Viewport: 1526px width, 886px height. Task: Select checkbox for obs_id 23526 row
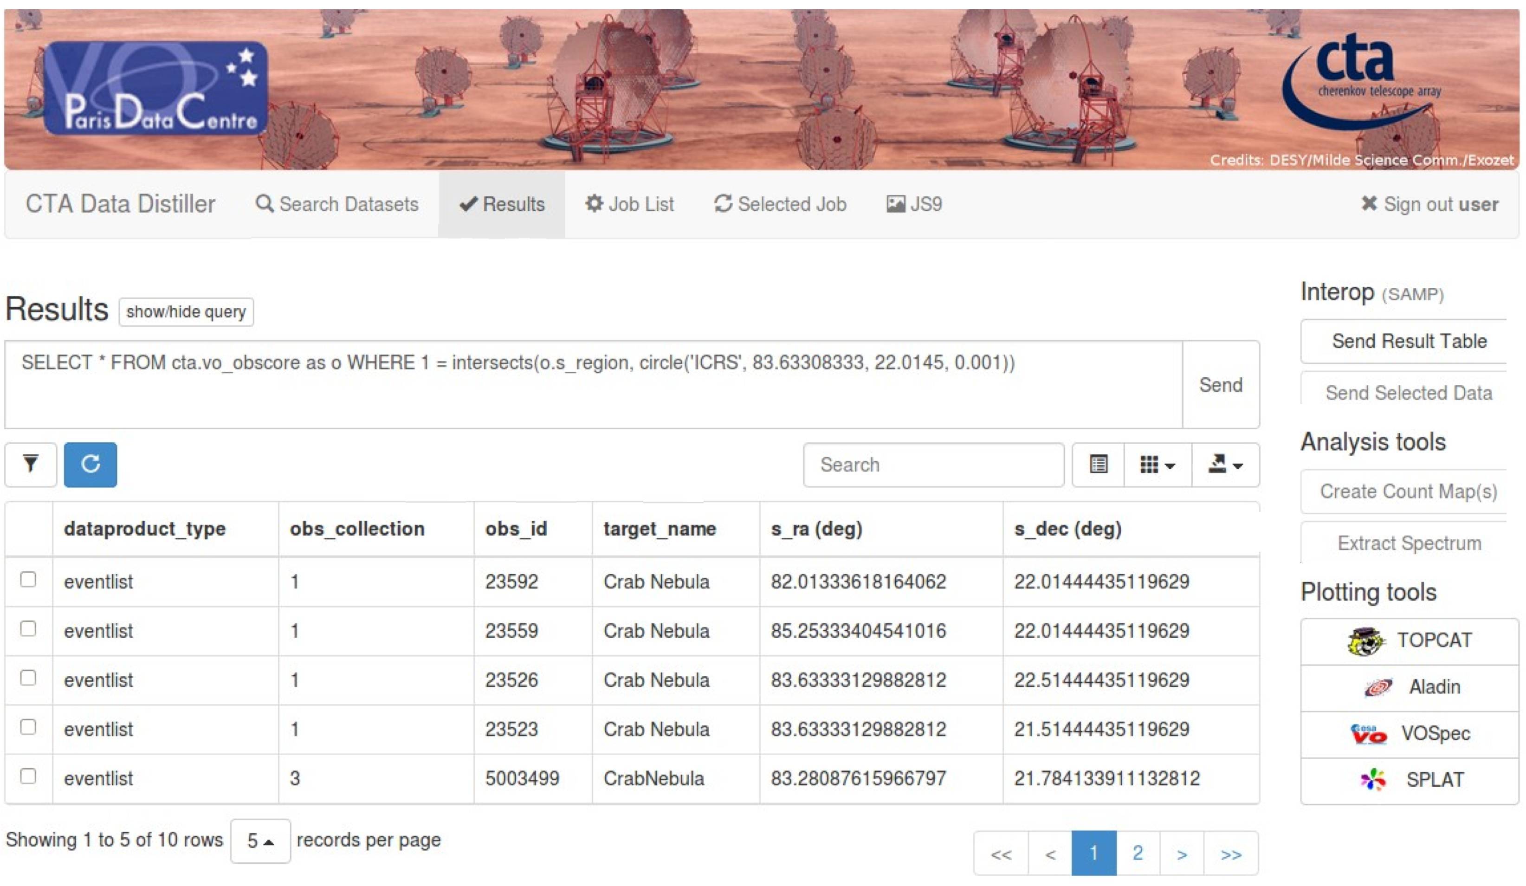tap(28, 678)
